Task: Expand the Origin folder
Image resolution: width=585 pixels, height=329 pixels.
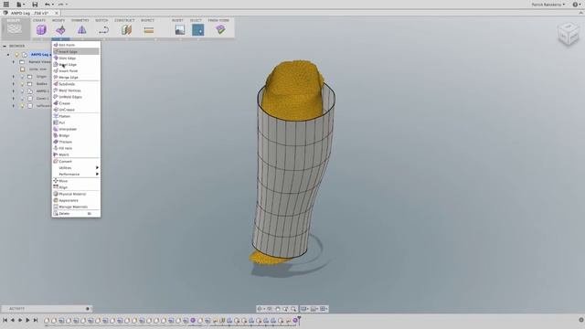Action: point(14,77)
